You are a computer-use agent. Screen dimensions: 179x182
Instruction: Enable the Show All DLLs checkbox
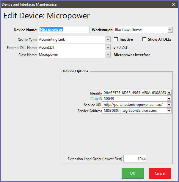coord(144,39)
